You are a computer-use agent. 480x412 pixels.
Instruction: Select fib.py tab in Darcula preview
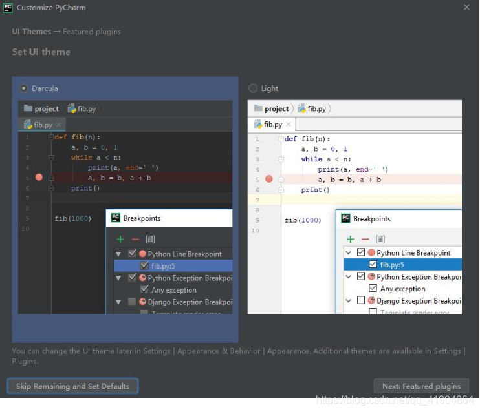click(42, 125)
